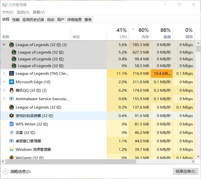Select the 游戏时刻录游器 (32 位) row
The image size is (201, 179).
tap(98, 116)
